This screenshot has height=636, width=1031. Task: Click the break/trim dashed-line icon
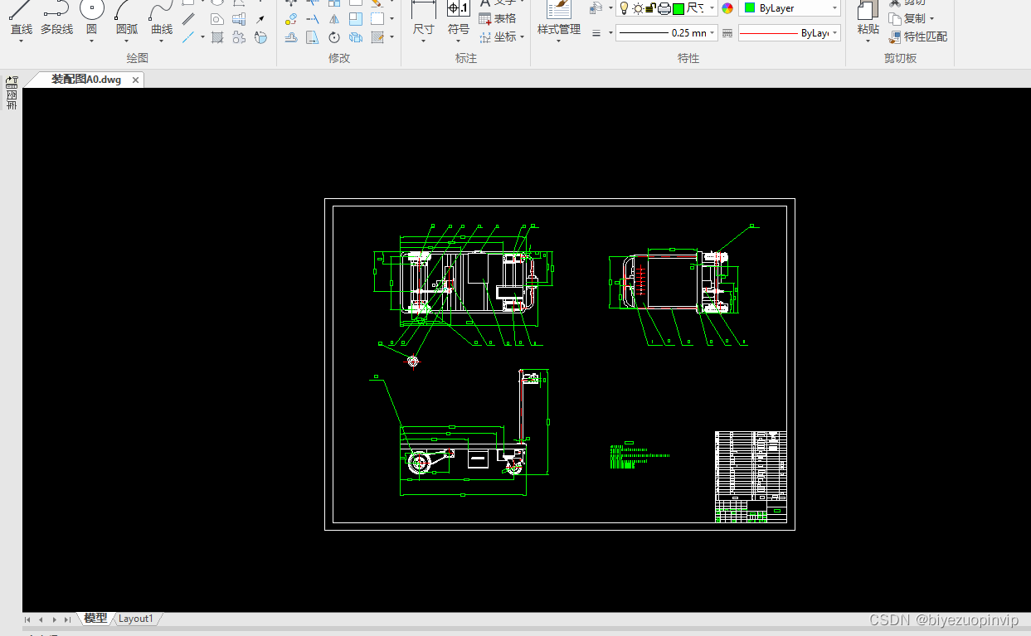(313, 19)
